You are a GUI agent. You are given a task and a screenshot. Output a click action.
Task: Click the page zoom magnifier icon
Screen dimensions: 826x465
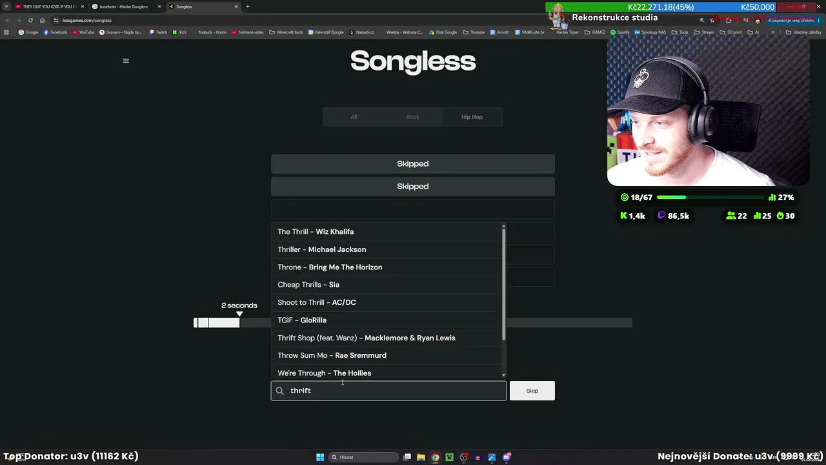click(x=702, y=20)
